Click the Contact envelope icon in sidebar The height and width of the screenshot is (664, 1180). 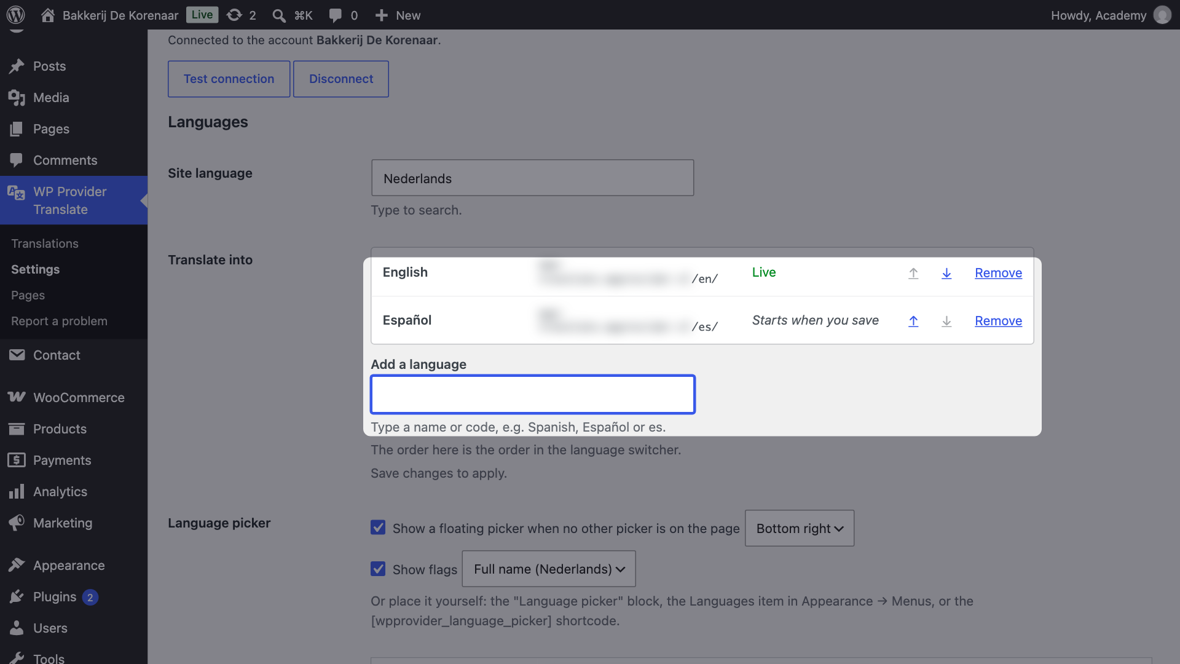pyautogui.click(x=17, y=355)
